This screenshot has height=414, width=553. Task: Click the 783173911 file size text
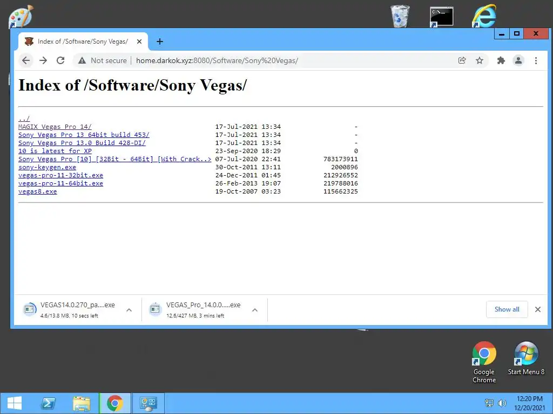click(341, 159)
